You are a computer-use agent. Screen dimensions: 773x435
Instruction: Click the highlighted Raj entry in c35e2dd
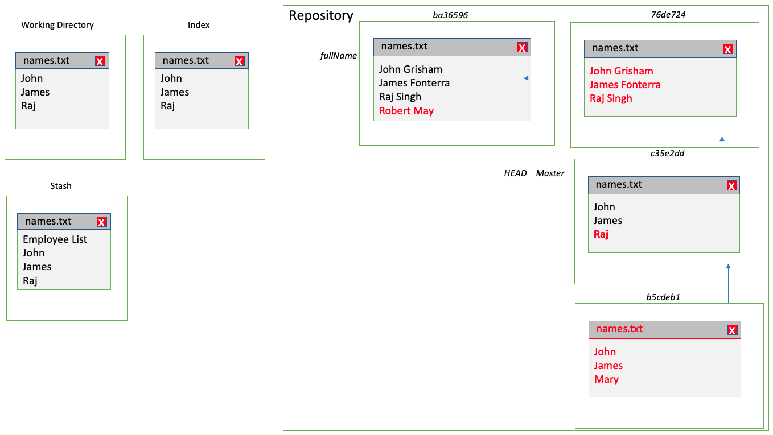[x=601, y=234]
